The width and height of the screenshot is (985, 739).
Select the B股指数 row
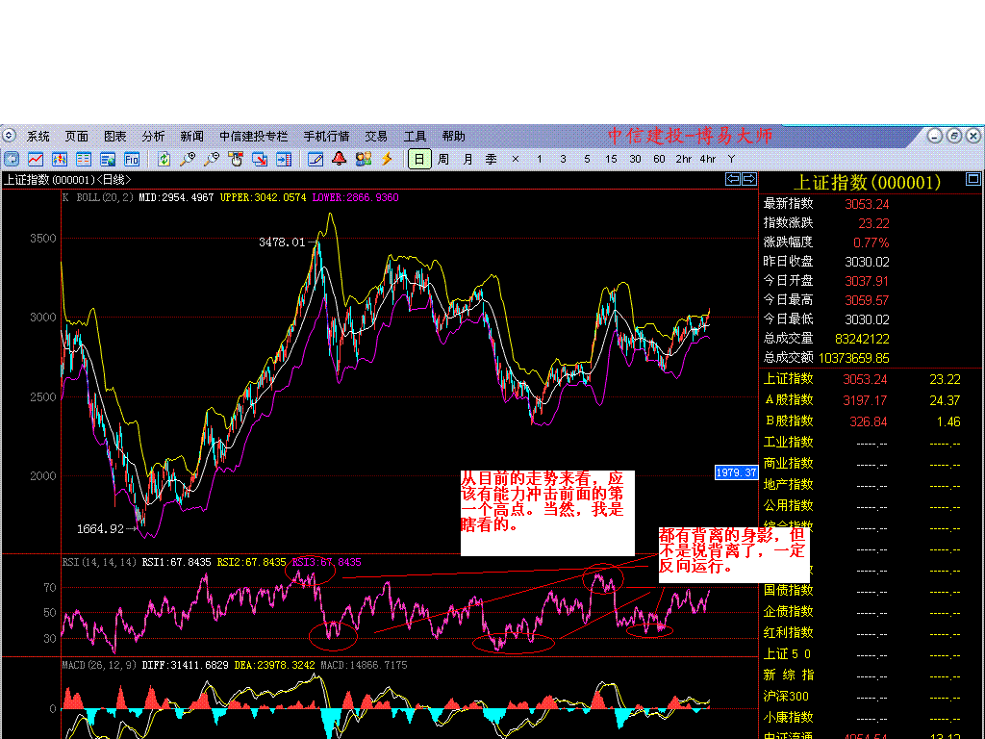(870, 421)
